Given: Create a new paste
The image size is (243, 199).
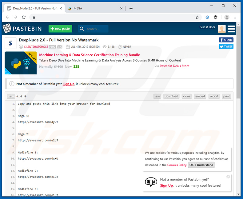Looking at the screenshot, I should 60,29.
